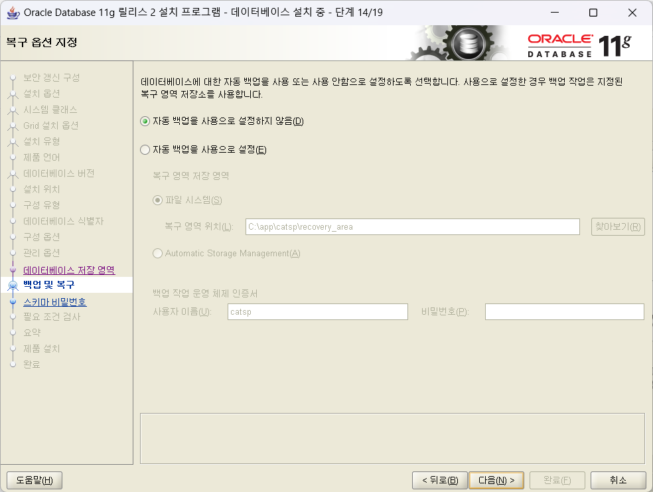This screenshot has width=653, height=492.
Task: Click the '설치 유형' step in sidebar
Action: coord(42,141)
